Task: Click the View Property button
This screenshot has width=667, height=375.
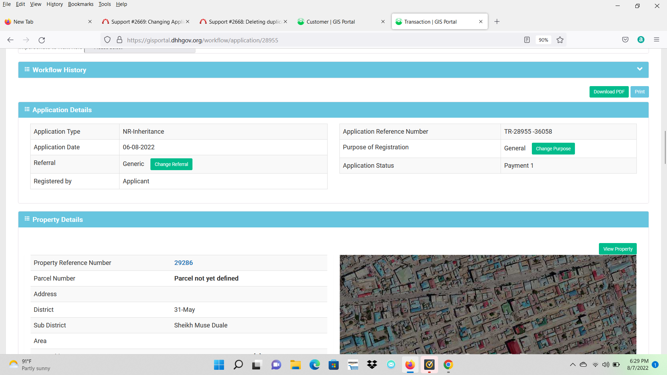Action: [618, 249]
